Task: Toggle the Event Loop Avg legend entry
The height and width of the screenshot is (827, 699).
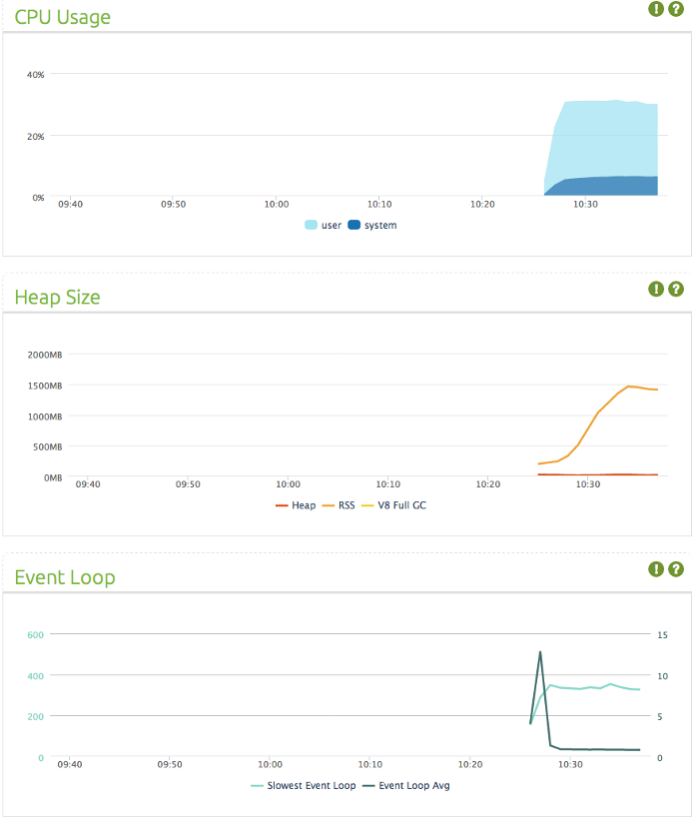Action: coord(406,786)
